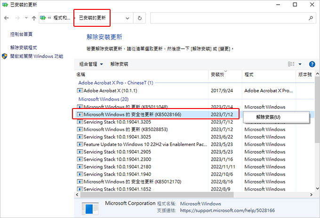The height and width of the screenshot is (218, 320).
Task: Sort by 版本號 column header
Action: tap(305, 75)
